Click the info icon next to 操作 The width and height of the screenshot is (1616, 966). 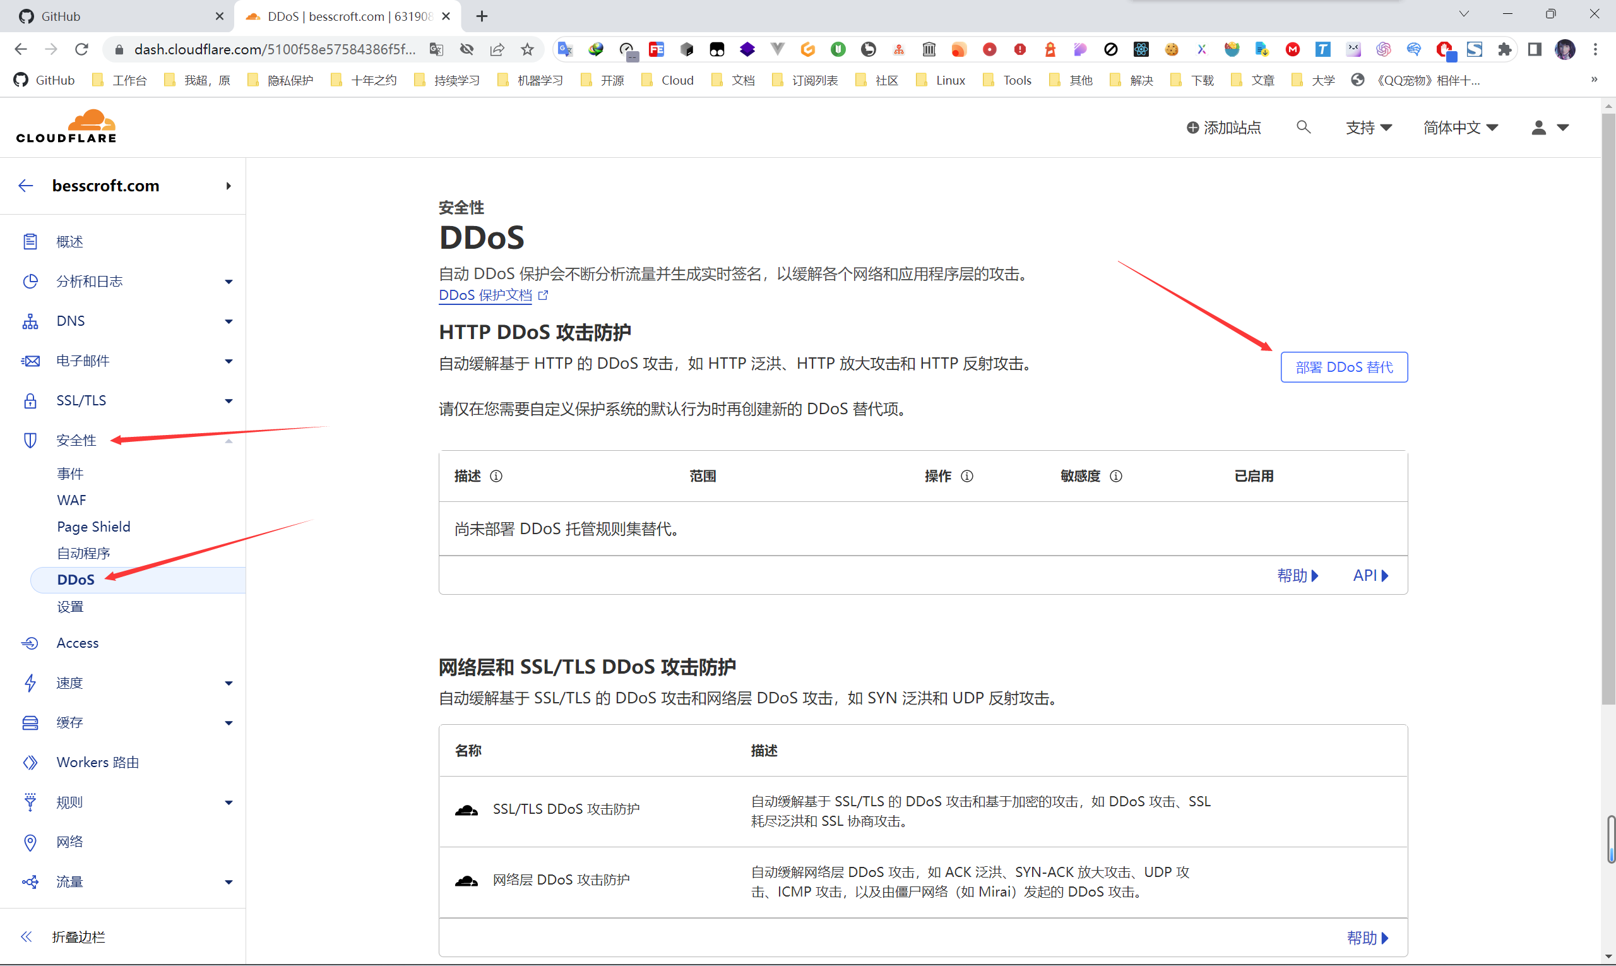[x=967, y=476]
